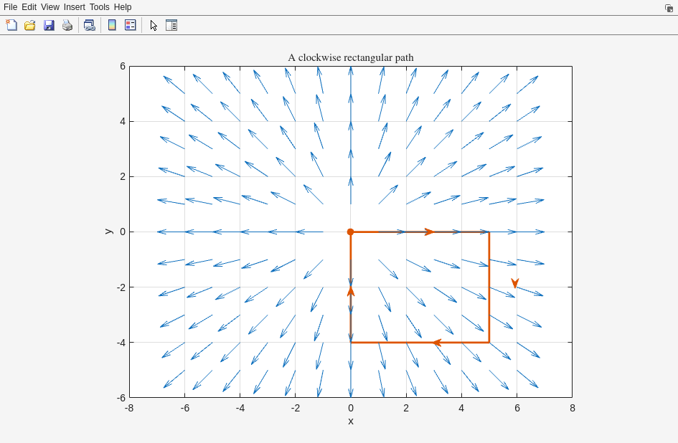Insert a legend using the toolbar icon

click(x=130, y=25)
